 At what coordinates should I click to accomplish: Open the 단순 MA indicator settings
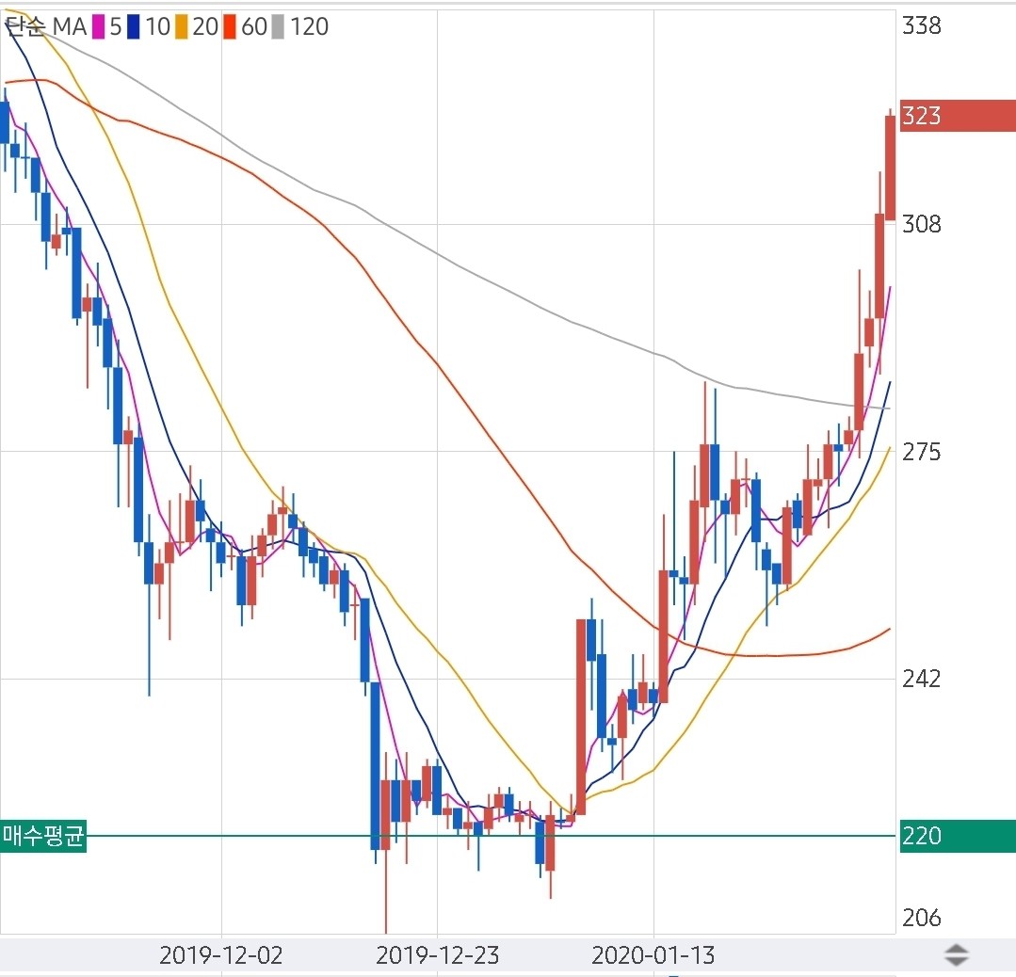tap(45, 27)
